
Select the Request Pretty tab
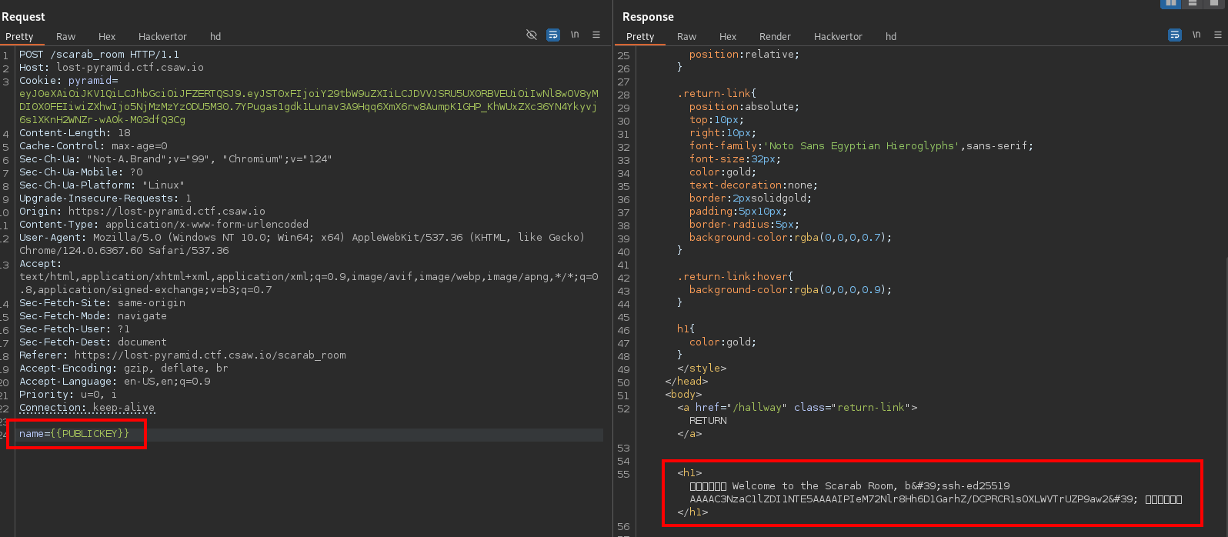(x=19, y=36)
